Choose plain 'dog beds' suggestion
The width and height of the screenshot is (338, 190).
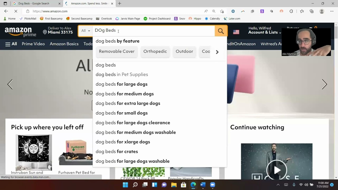click(159, 65)
